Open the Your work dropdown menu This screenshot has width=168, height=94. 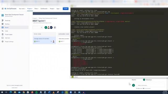point(22,9)
